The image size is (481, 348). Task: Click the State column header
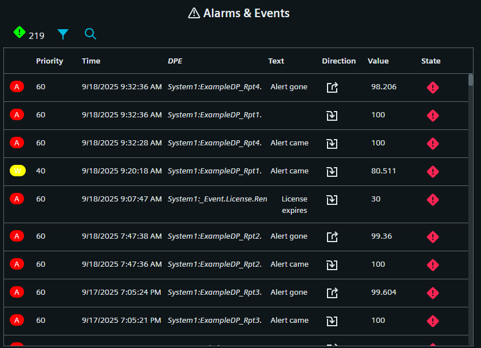click(x=431, y=61)
